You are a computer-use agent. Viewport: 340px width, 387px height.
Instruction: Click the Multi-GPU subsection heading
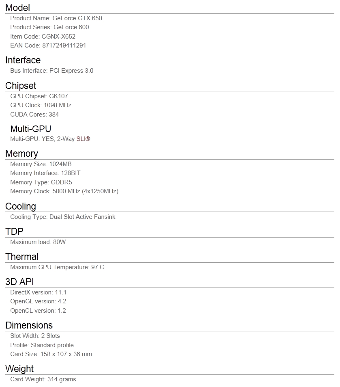click(x=31, y=129)
